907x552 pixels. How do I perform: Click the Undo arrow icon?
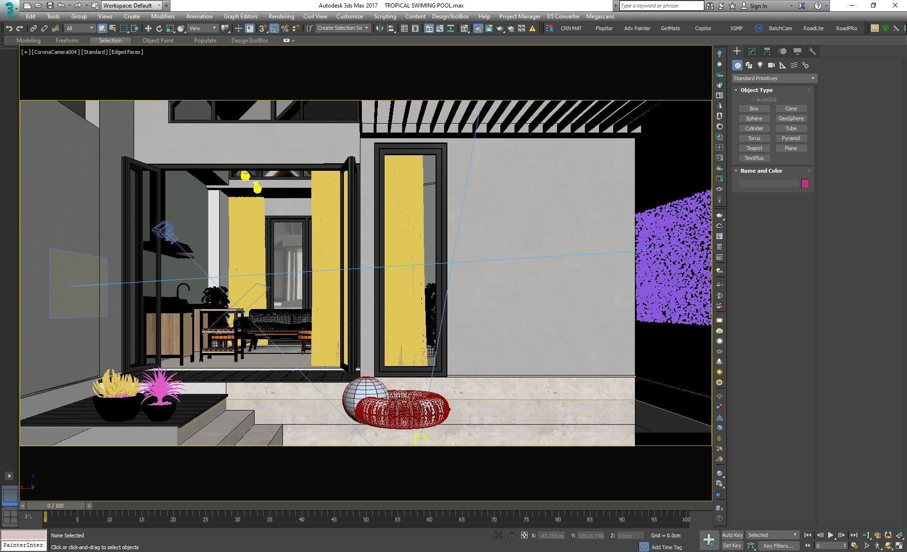pos(9,28)
